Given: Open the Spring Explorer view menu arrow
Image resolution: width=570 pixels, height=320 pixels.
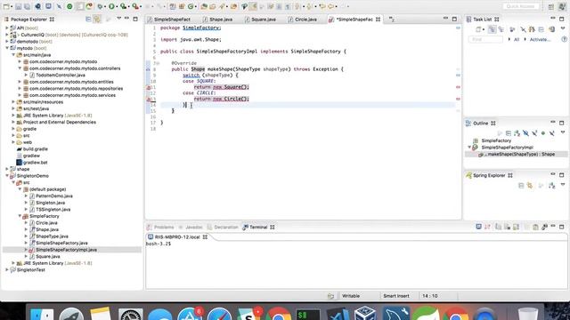Looking at the screenshot, I should coord(563,185).
